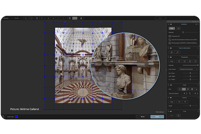Enable side-by-side split view
Screen dimensions: 201x134
coord(31,18)
